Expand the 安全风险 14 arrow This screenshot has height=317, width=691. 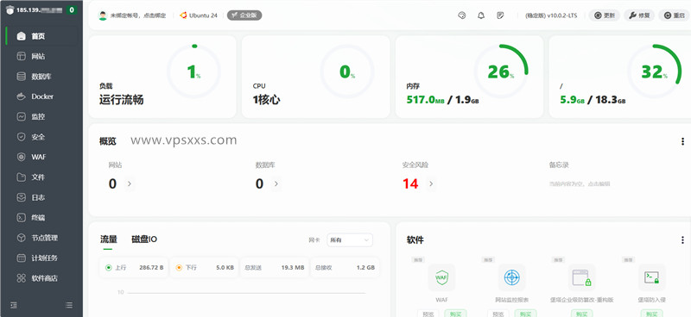[430, 183]
